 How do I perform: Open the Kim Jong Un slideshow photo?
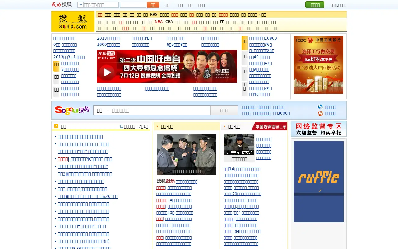click(x=187, y=155)
